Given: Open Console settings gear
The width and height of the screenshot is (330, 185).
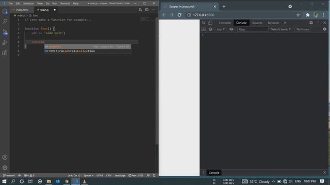Looking at the screenshot, I should click(324, 29).
